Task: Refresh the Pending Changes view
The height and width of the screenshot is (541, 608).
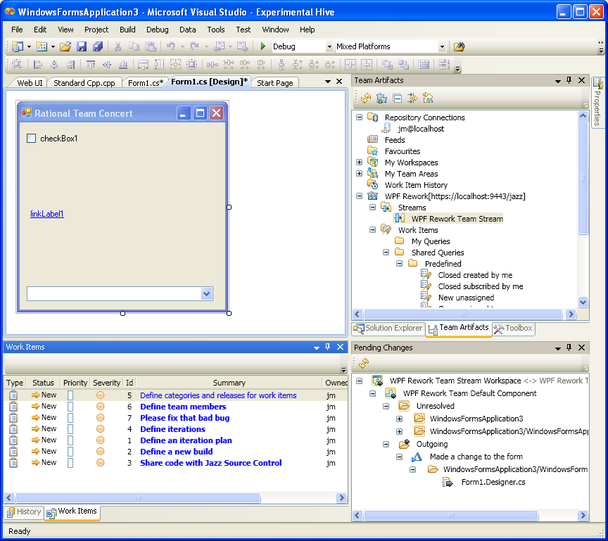Action: (364, 363)
